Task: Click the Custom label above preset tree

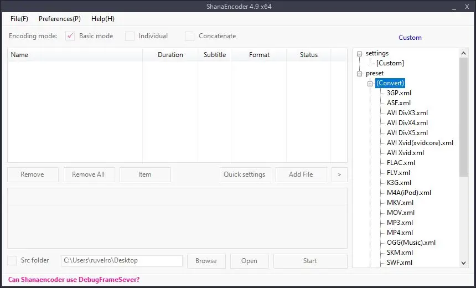Action: tap(410, 38)
